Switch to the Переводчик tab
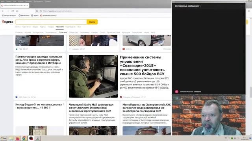This screenshot has height=141, width=252. tap(70, 27)
